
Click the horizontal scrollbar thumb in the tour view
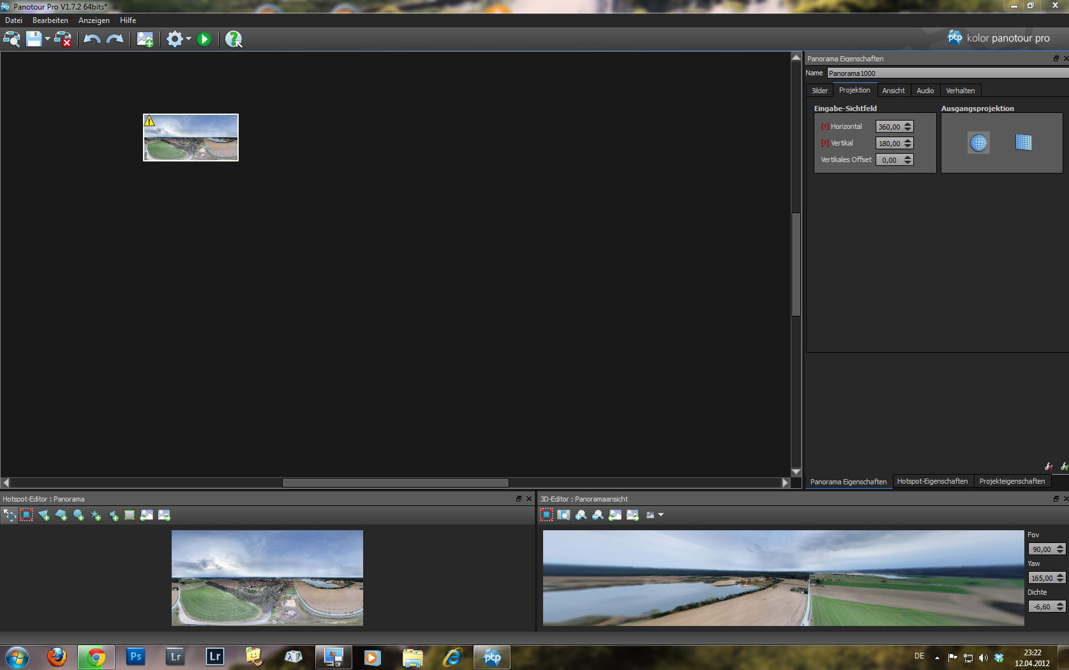pyautogui.click(x=395, y=483)
